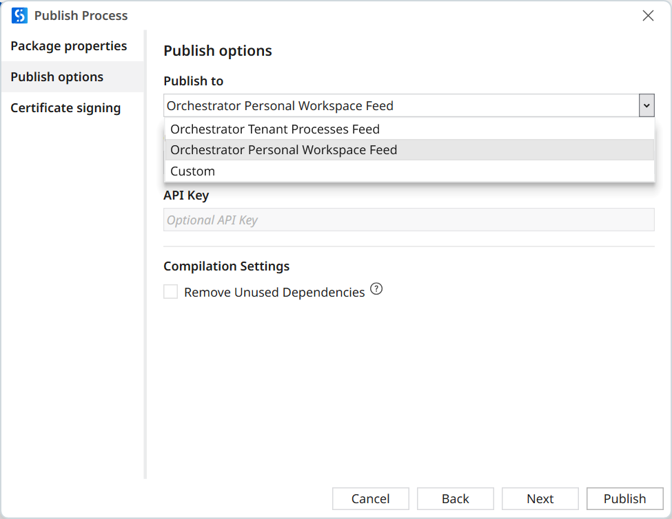
Task: Go to the Certificate signing section
Action: [65, 108]
